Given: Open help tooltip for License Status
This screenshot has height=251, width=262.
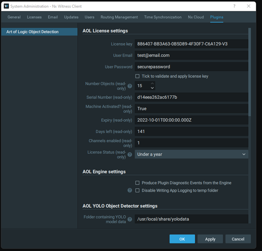Looking at the screenshot, I should coord(130,155).
